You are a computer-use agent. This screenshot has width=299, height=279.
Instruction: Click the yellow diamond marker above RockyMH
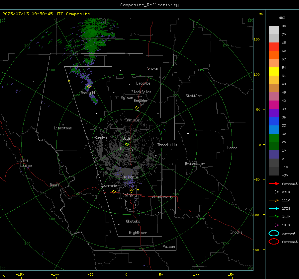[89, 87]
